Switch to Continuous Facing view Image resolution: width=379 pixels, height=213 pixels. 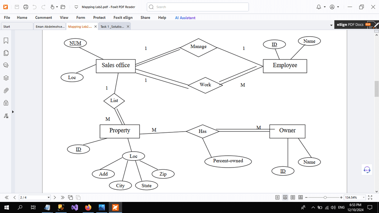click(301, 197)
